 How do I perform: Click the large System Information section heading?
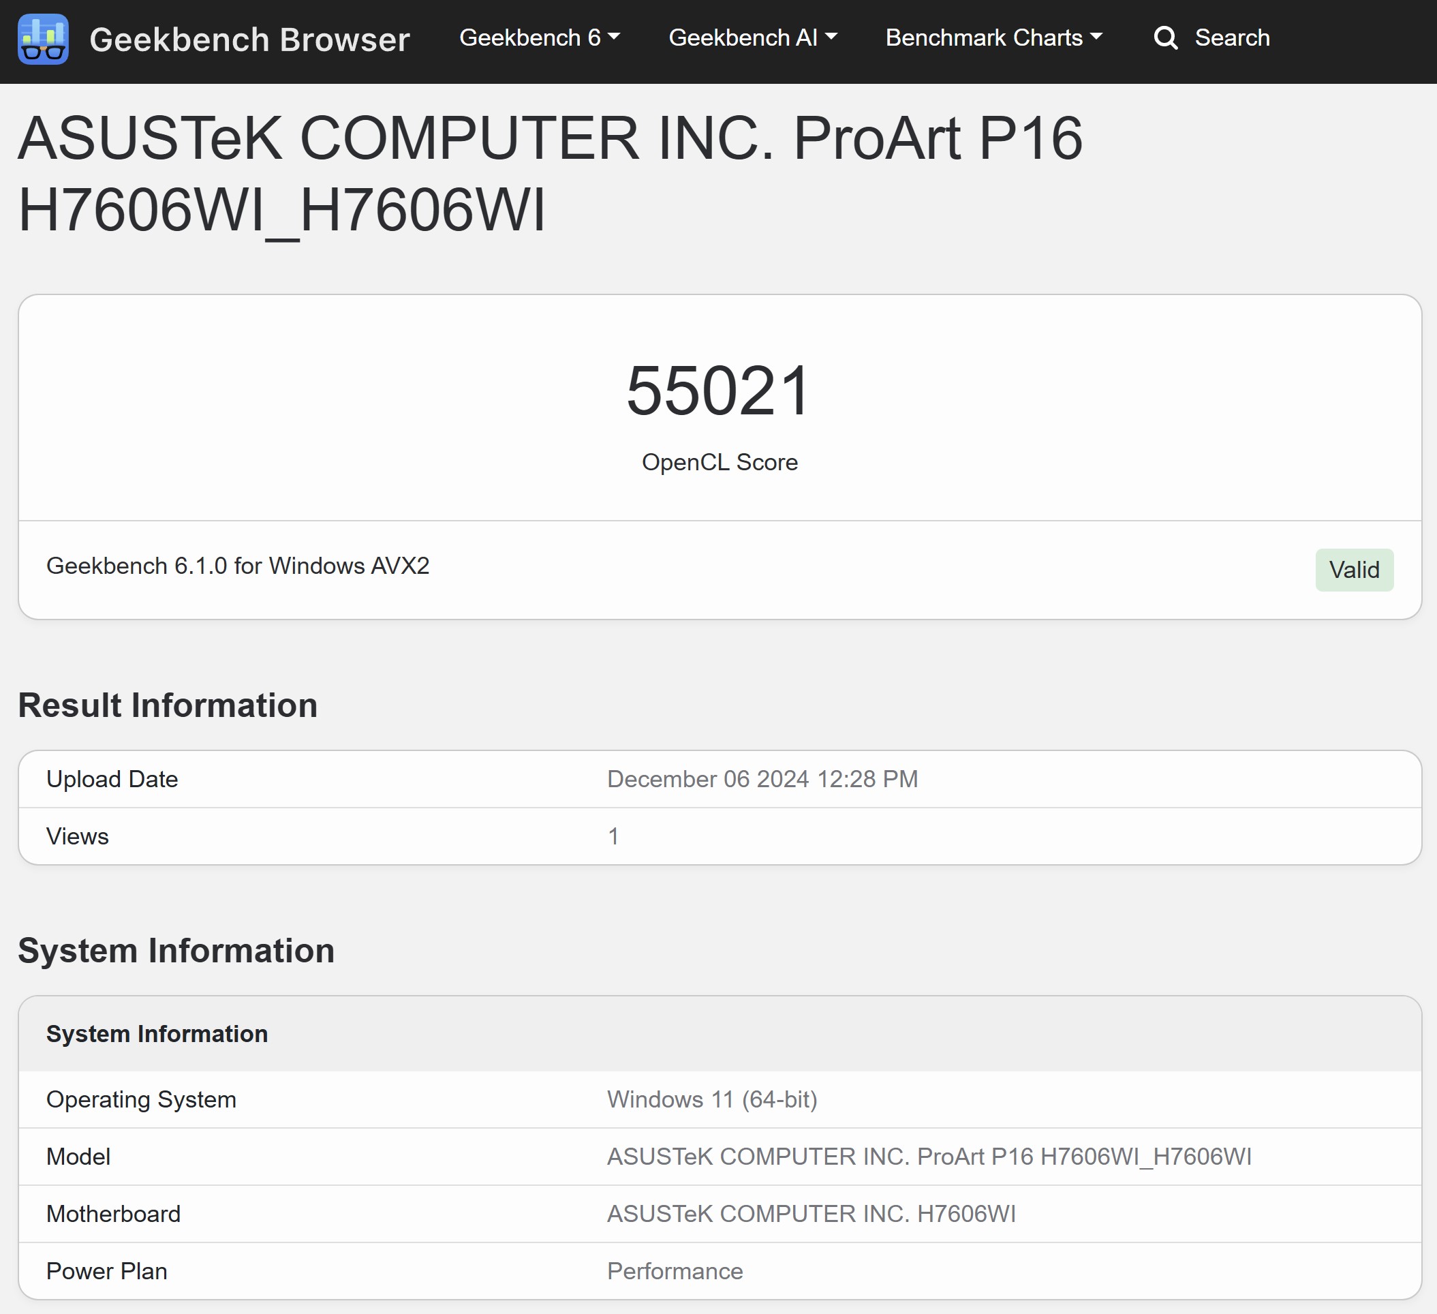coord(176,950)
